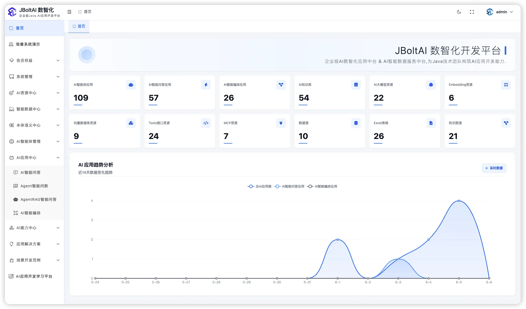526x309 pixels.
Task: Expand the 场景开发范例 menu
Action: [x=34, y=260]
